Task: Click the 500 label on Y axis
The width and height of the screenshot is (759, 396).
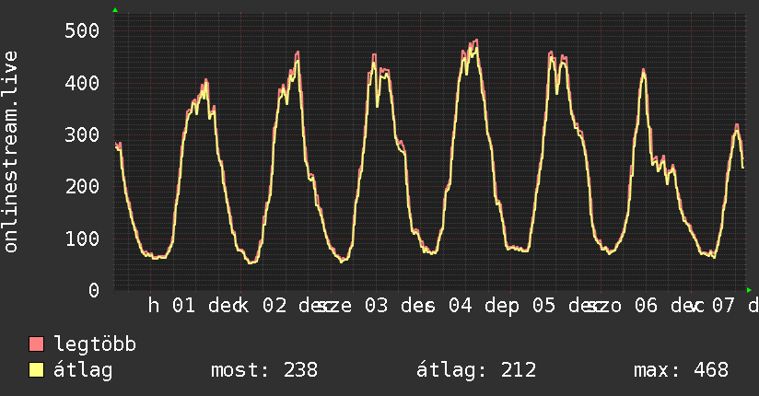Action: pyautogui.click(x=82, y=31)
